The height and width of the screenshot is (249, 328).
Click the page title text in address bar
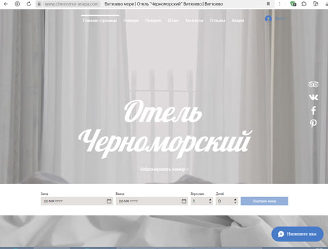pyautogui.click(x=163, y=4)
